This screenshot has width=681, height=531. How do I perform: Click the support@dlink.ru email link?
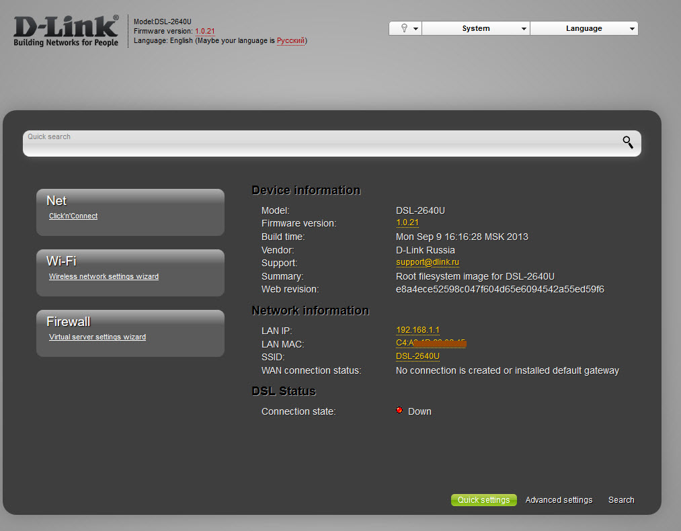coord(428,262)
